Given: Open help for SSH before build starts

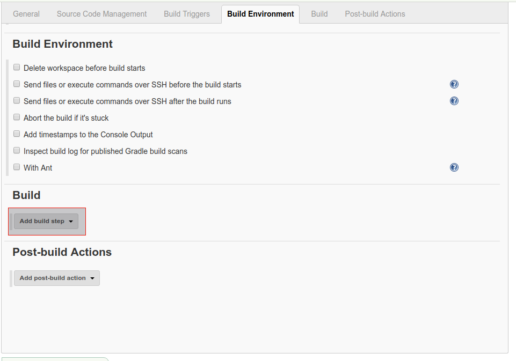Looking at the screenshot, I should pos(454,85).
